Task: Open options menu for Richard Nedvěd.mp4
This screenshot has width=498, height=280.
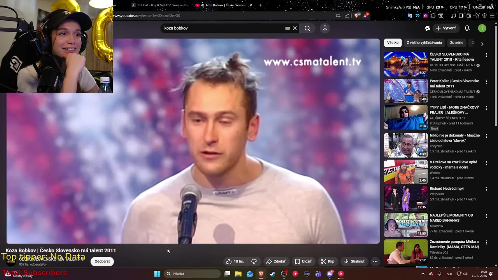Action: point(486,189)
